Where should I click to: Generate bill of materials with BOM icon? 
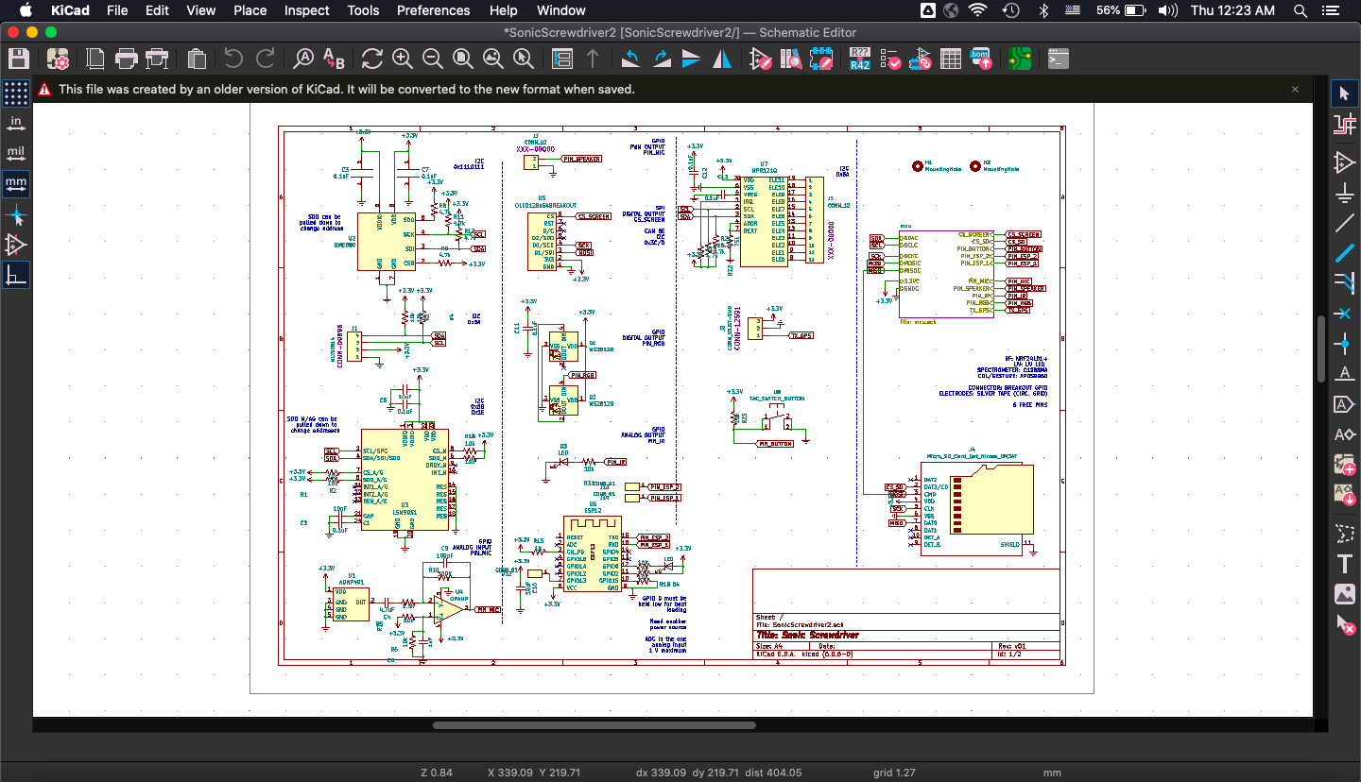pos(980,59)
